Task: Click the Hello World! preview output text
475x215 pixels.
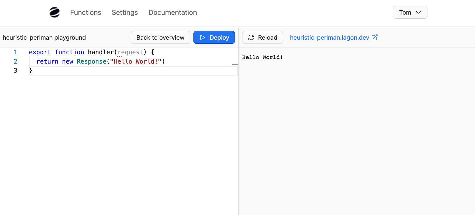Action: point(262,57)
